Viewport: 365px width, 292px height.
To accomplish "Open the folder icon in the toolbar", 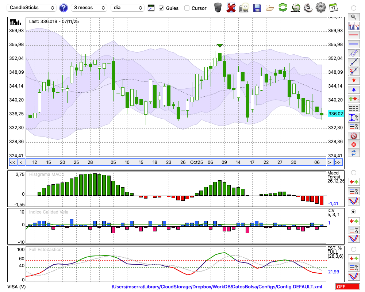I will (x=270, y=7).
